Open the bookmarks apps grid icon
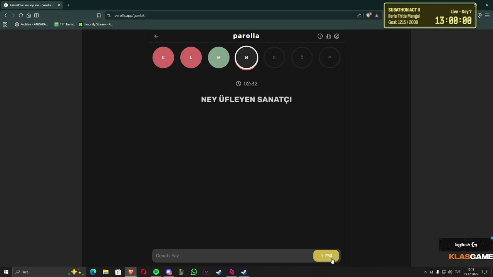 5,24
